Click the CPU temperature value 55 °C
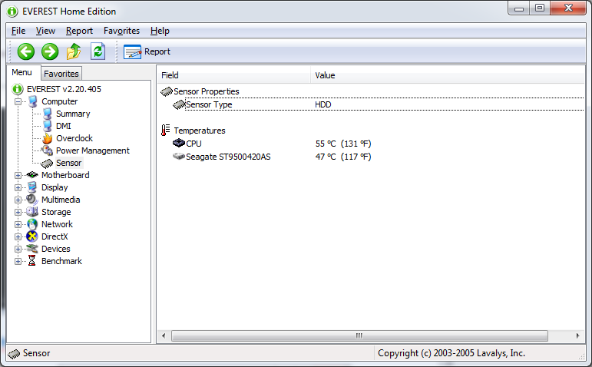Image resolution: width=592 pixels, height=367 pixels. 343,144
